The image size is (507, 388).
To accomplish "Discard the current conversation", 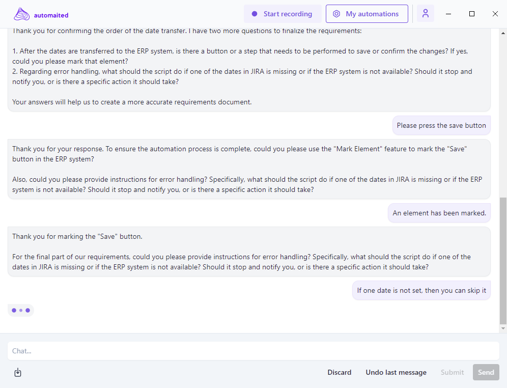I will [339, 372].
